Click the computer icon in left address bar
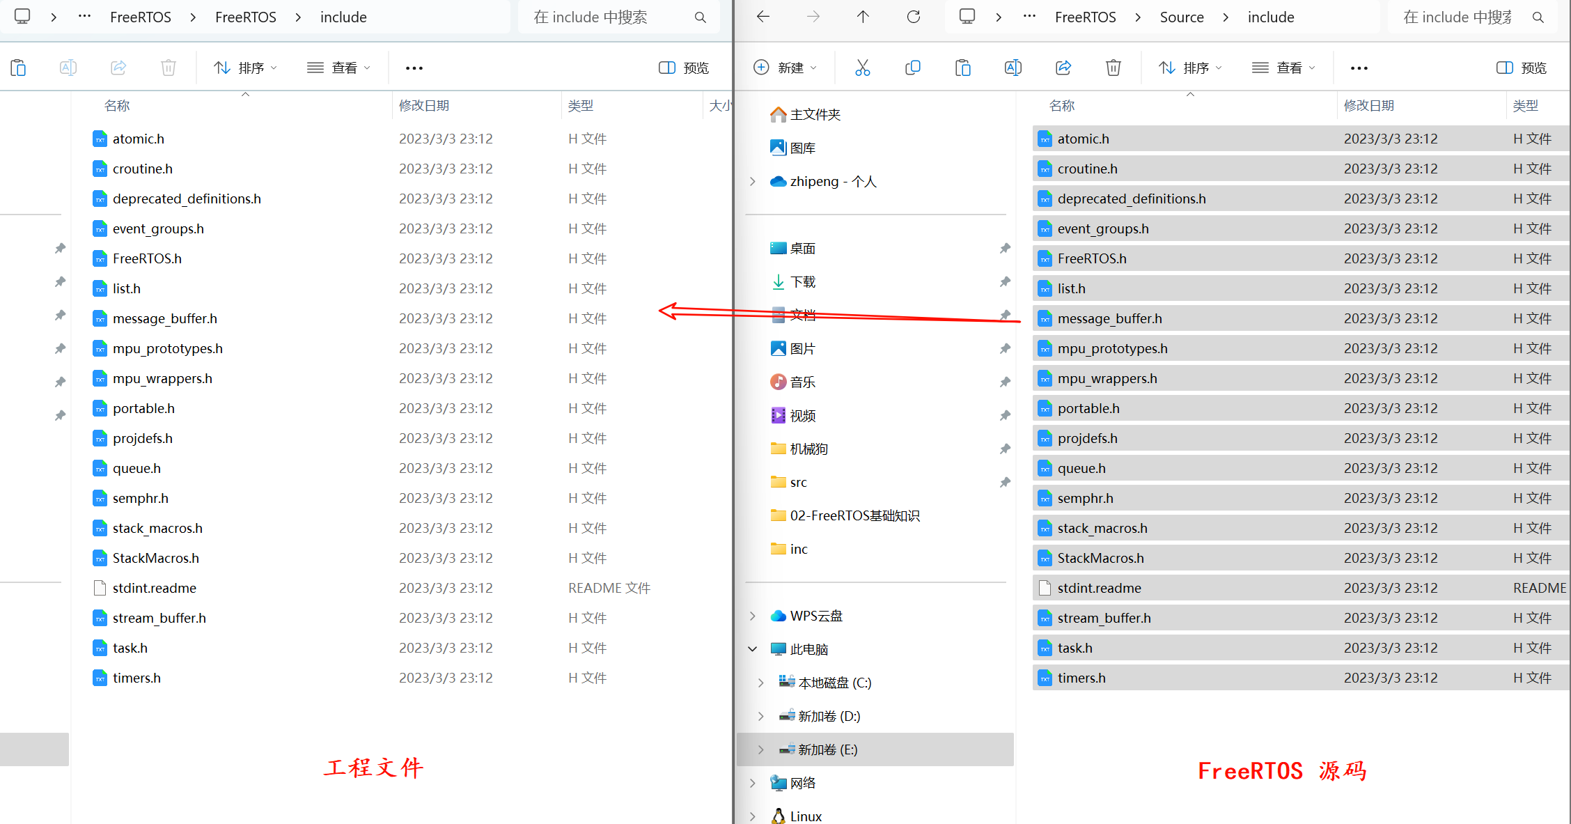Screen dimensions: 1571x824 pos(22,17)
